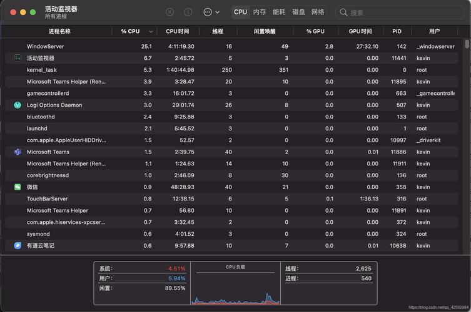This screenshot has width=471, height=312.
Task: Select the kernel_task process name
Action: pyautogui.click(x=42, y=70)
